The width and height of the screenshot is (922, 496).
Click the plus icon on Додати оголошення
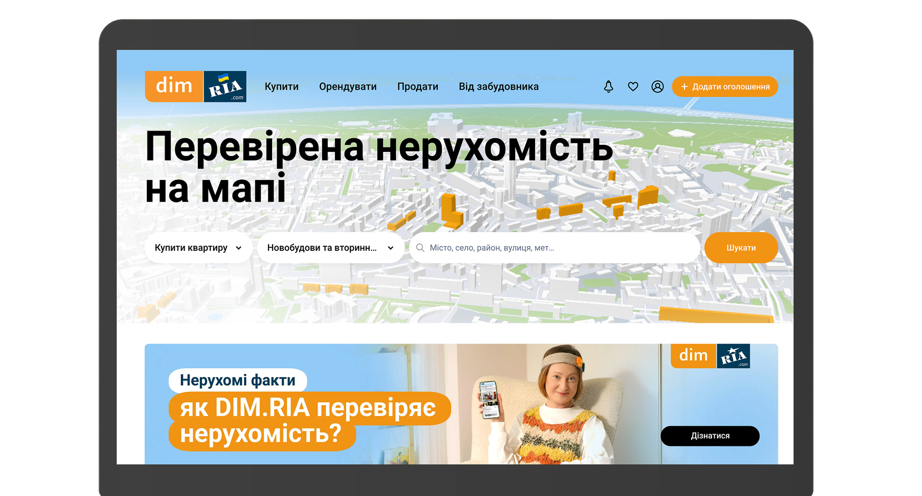pos(684,87)
